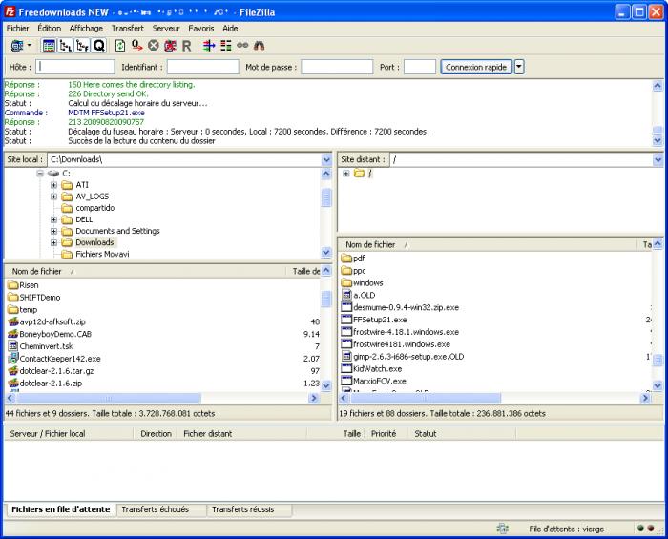Screen dimensions: 668x539
Task: Expand the AV_LOGS folder node
Action: [x=53, y=197]
